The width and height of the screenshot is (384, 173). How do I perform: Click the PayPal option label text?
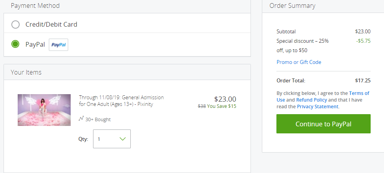point(35,45)
